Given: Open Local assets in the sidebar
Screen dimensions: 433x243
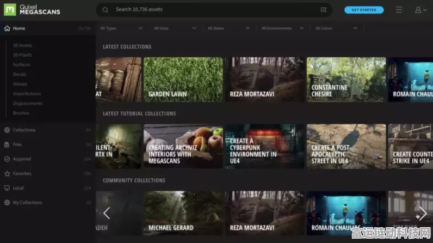Looking at the screenshot, I should [x=48, y=188].
